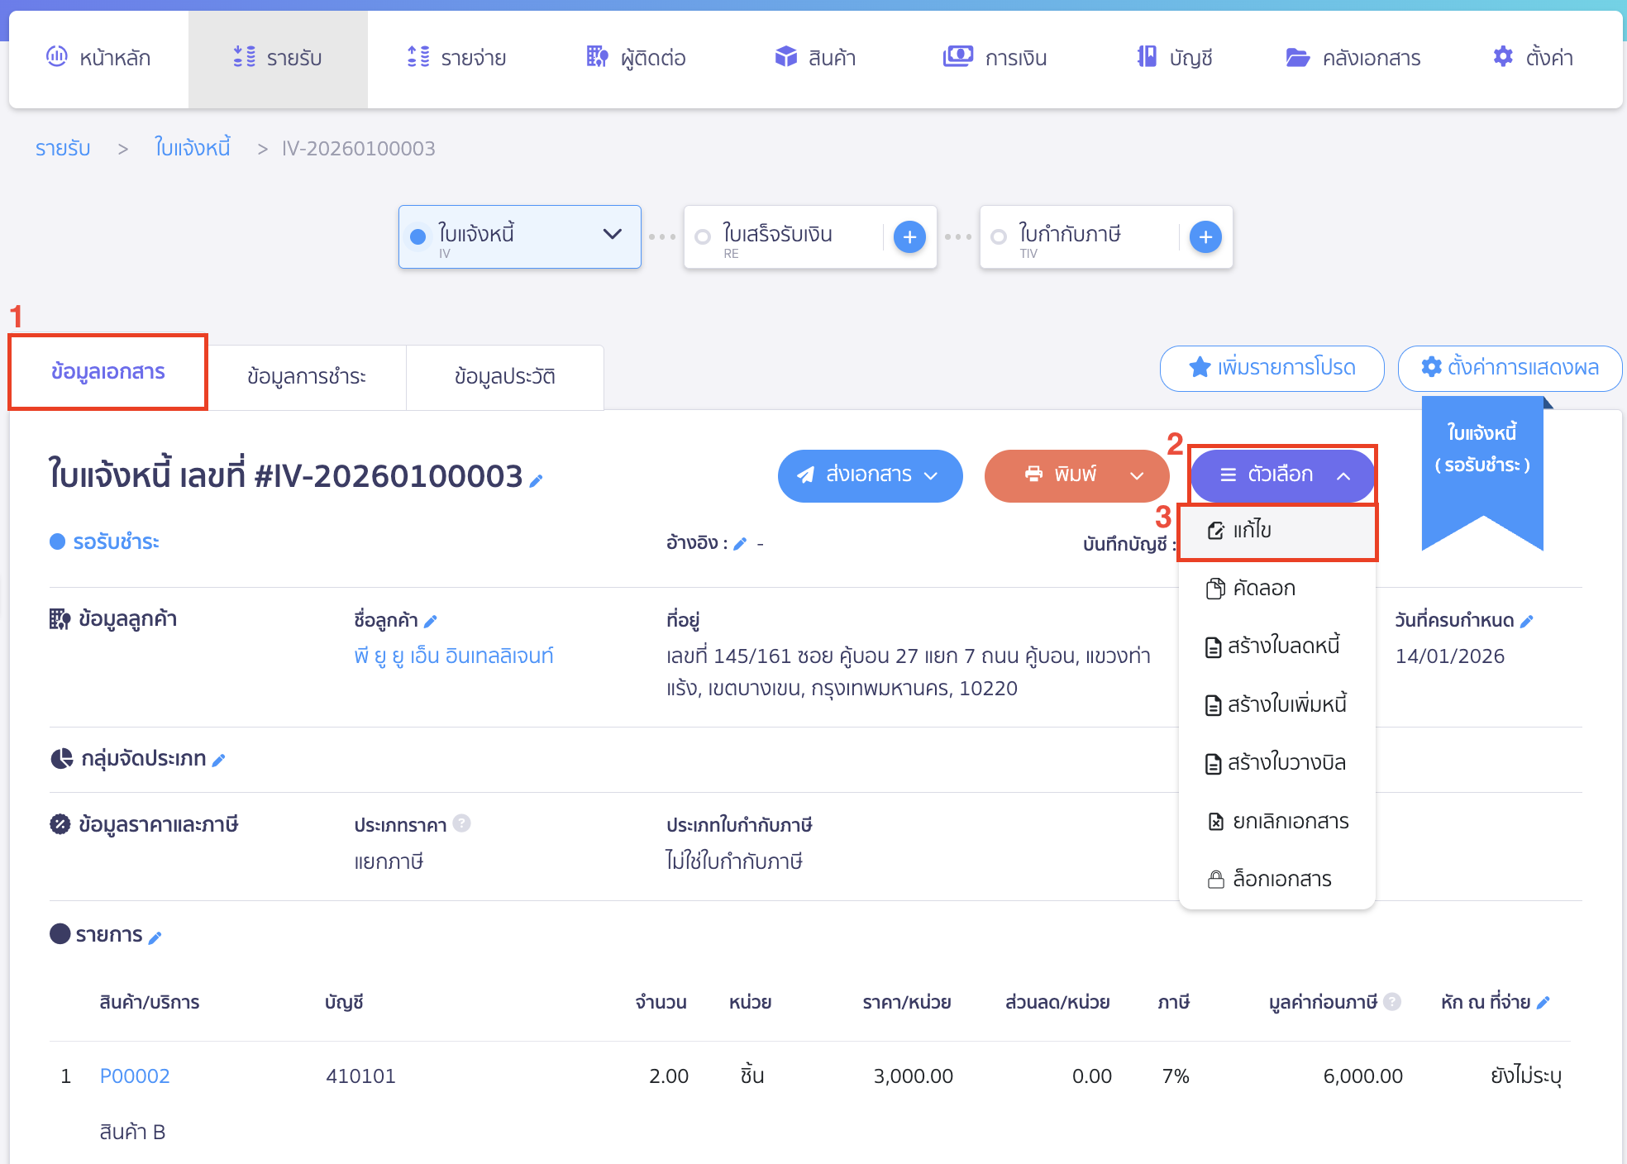Choose สร้างใบลดหนี้ from options menu
The width and height of the screenshot is (1627, 1164).
[1277, 646]
